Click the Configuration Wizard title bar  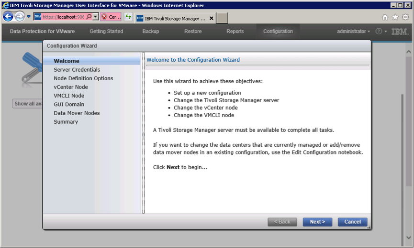tap(207, 46)
